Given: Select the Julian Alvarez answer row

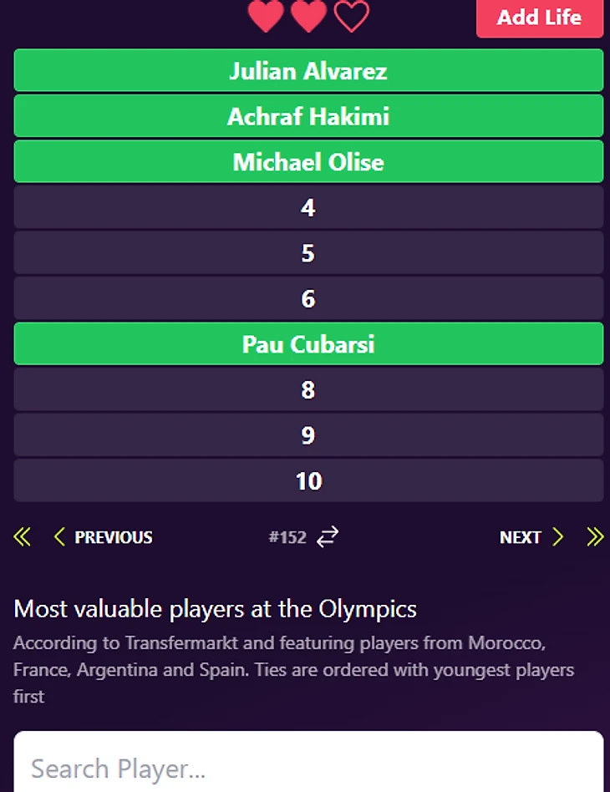Looking at the screenshot, I should [308, 71].
